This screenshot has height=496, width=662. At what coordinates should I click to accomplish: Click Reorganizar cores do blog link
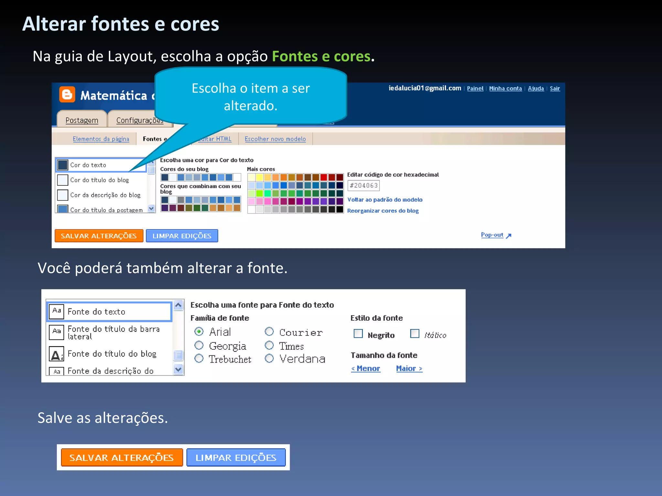(x=383, y=211)
